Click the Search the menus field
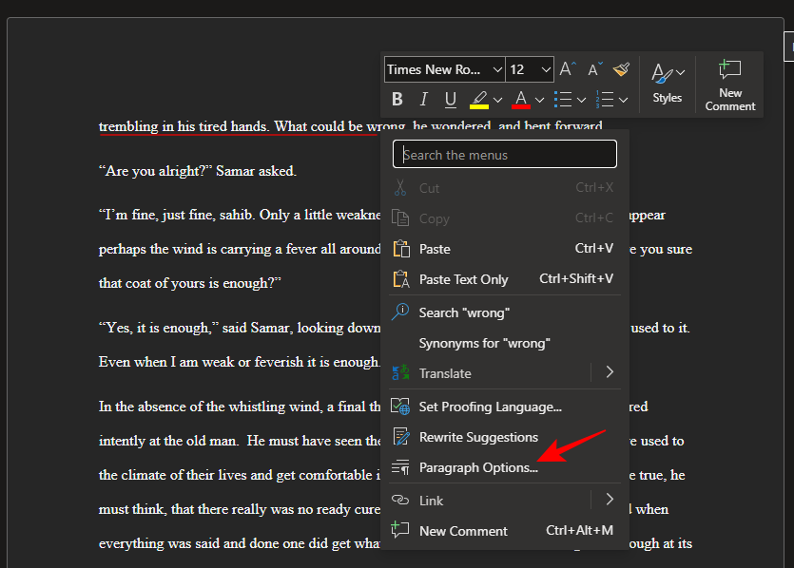The height and width of the screenshot is (568, 794). (x=504, y=154)
